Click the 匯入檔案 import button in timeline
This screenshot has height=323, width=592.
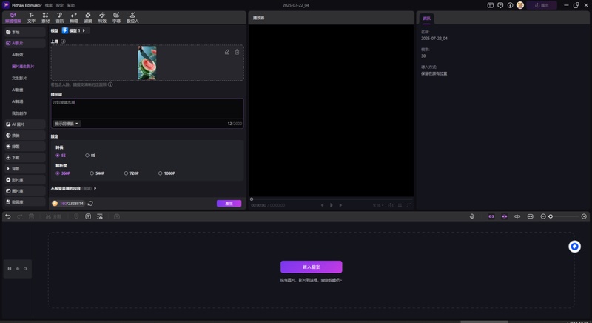coord(311,267)
